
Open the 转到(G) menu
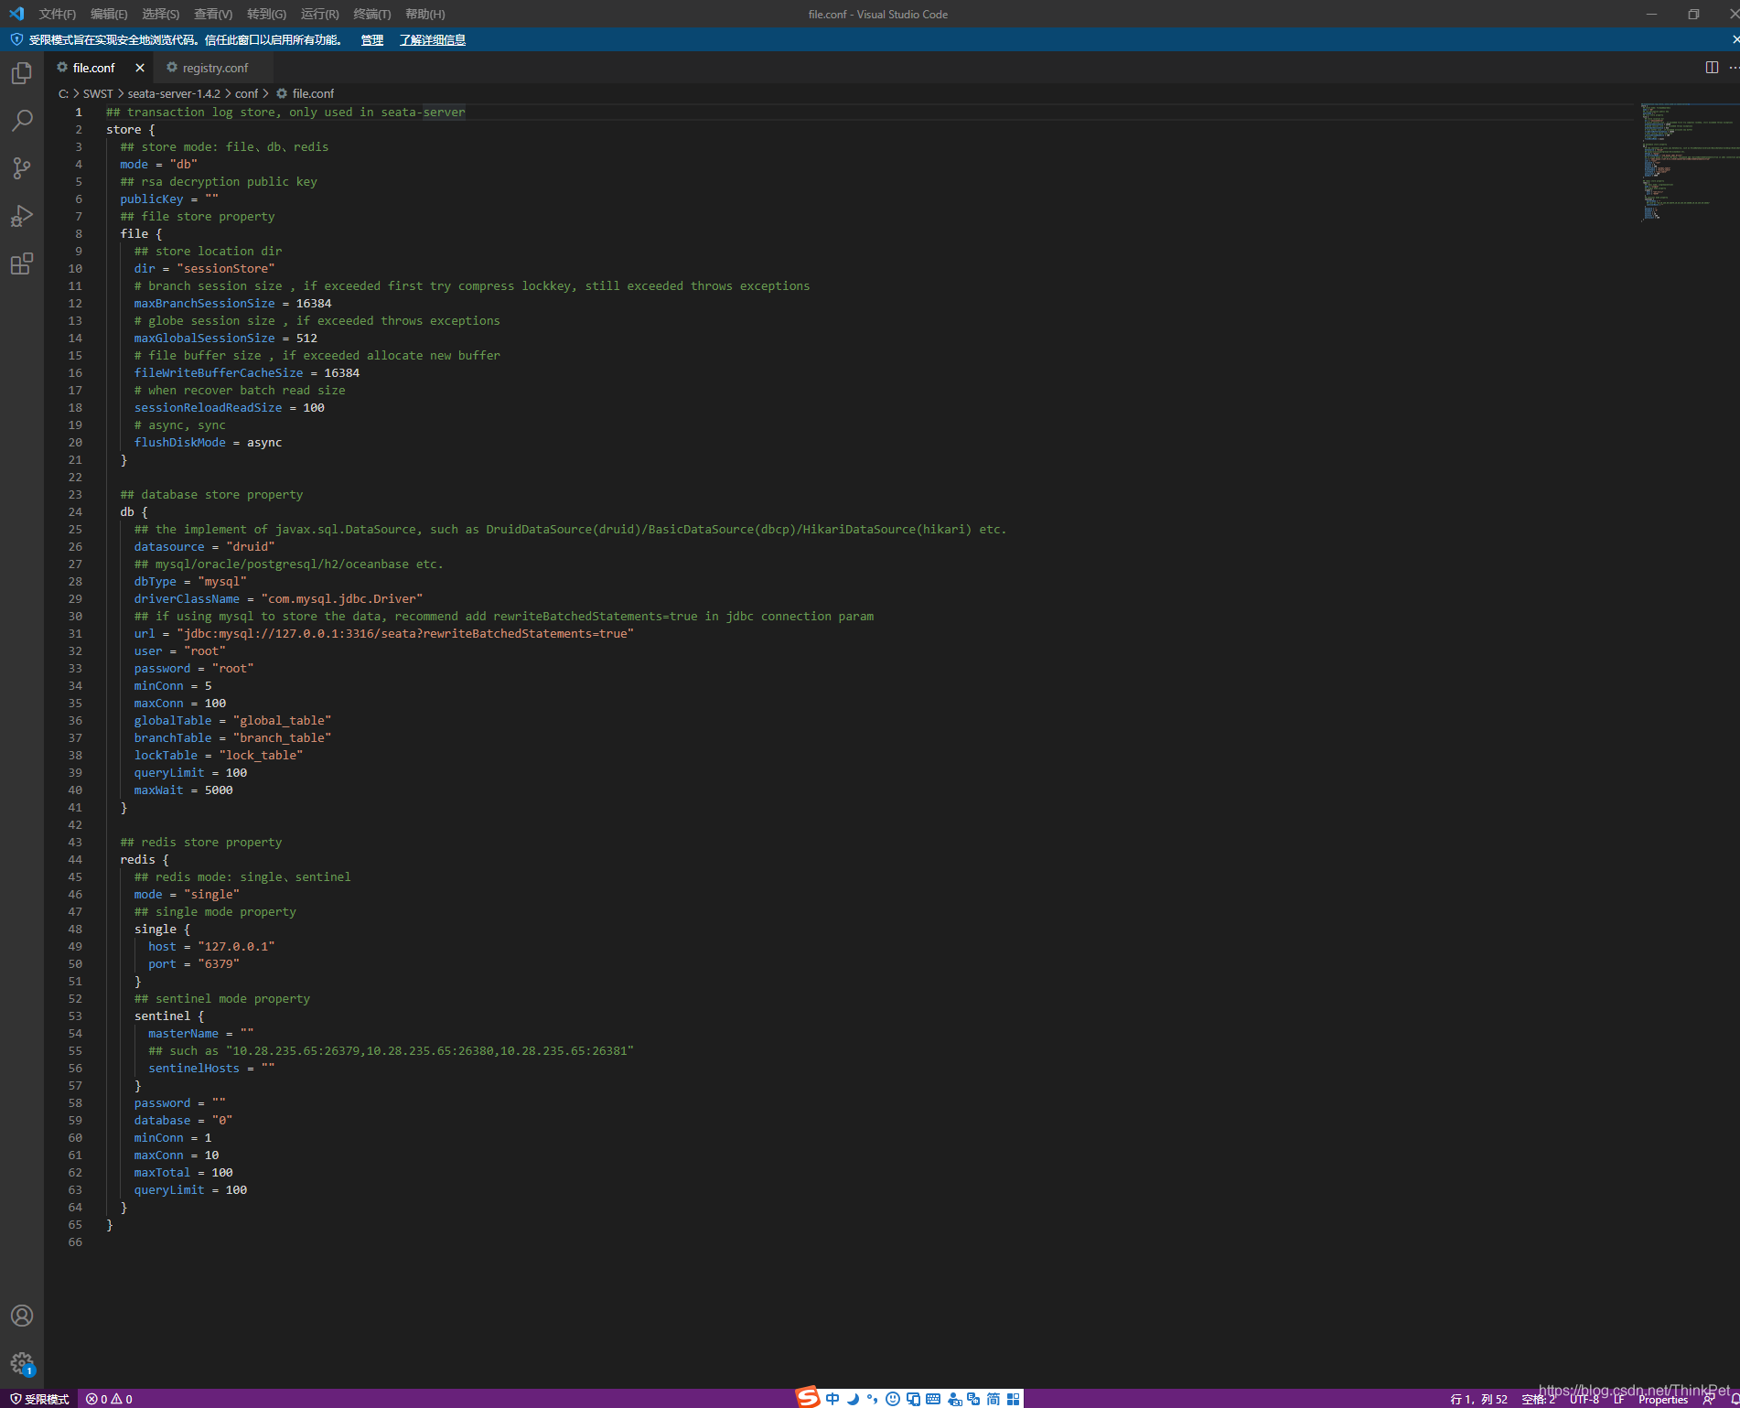click(x=266, y=14)
